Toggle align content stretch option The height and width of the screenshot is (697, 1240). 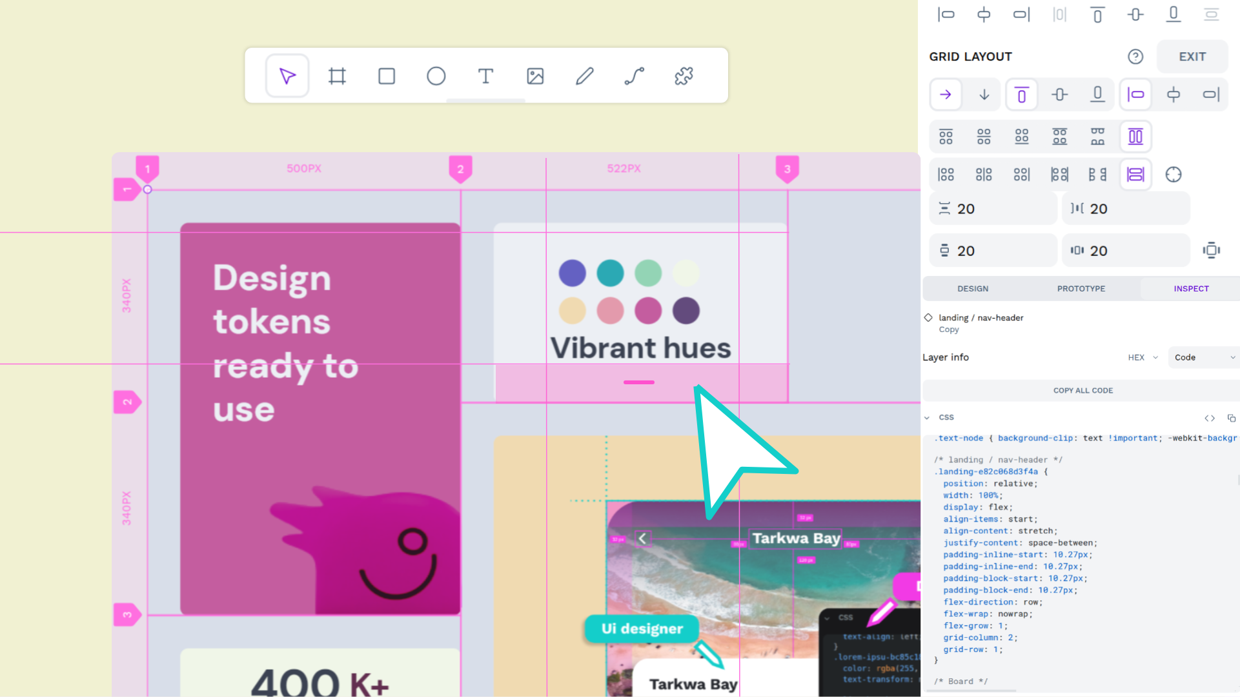point(1135,137)
